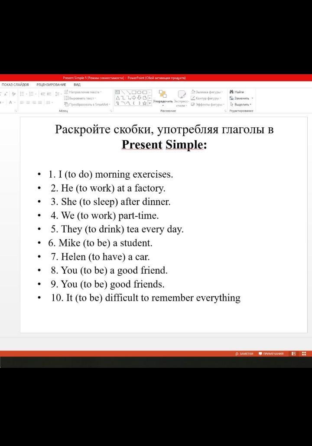Open the Абзац dialog launcher
This screenshot has width=312, height=446.
click(x=111, y=111)
